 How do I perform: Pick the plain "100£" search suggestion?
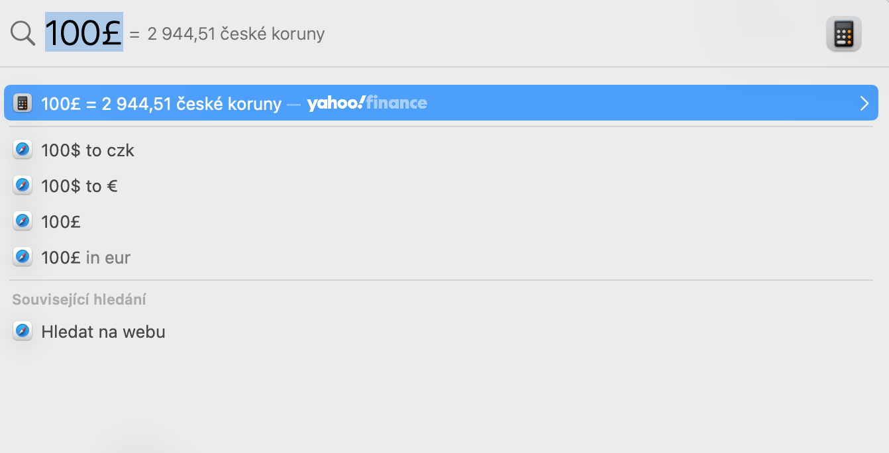coord(61,221)
